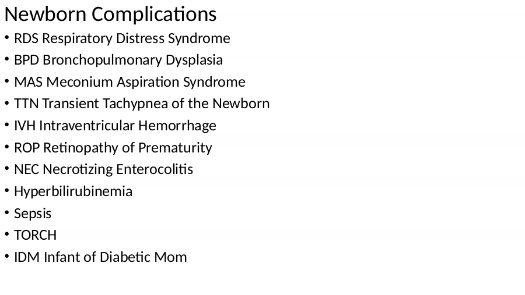Select the IVH Intraventricular Hemorrhage line
The image size is (525, 295).
coord(115,126)
